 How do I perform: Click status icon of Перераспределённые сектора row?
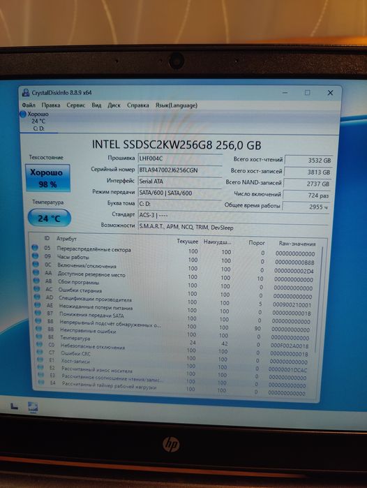[x=35, y=247]
